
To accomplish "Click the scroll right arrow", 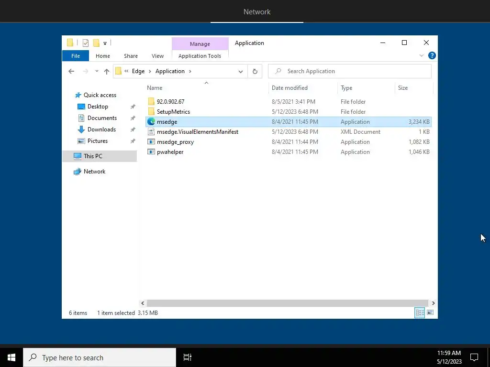I will [433, 303].
